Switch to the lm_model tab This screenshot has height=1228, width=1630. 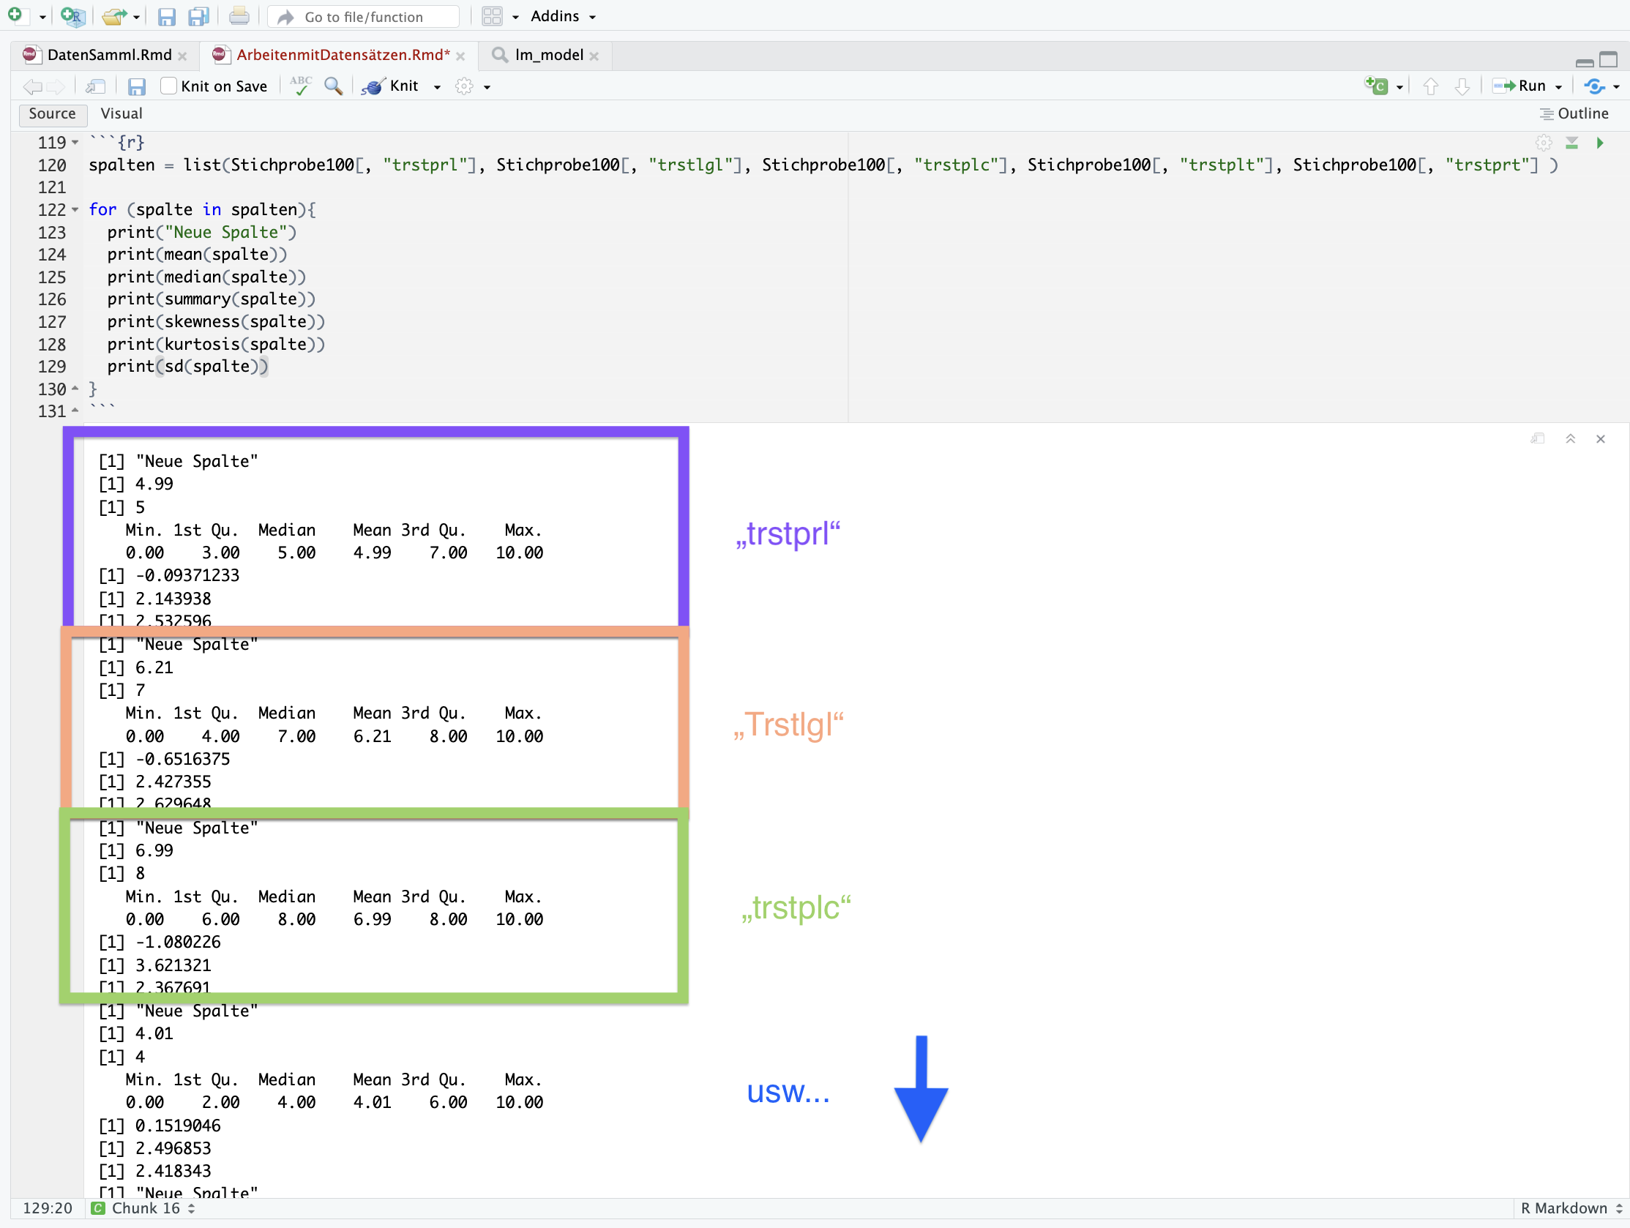(549, 54)
